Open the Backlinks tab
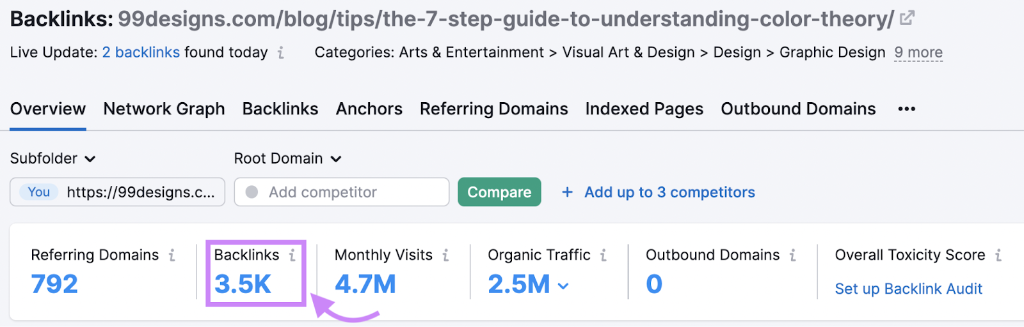 280,109
